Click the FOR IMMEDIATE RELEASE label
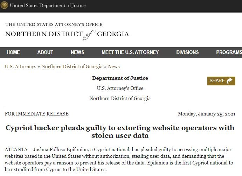 (x=36, y=114)
